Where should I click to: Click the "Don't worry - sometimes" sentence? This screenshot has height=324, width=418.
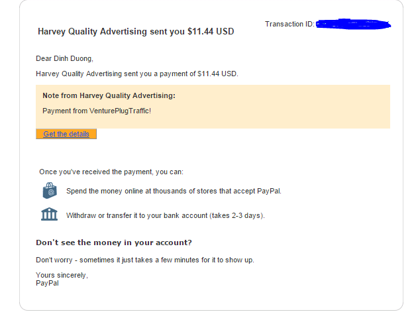[144, 260]
